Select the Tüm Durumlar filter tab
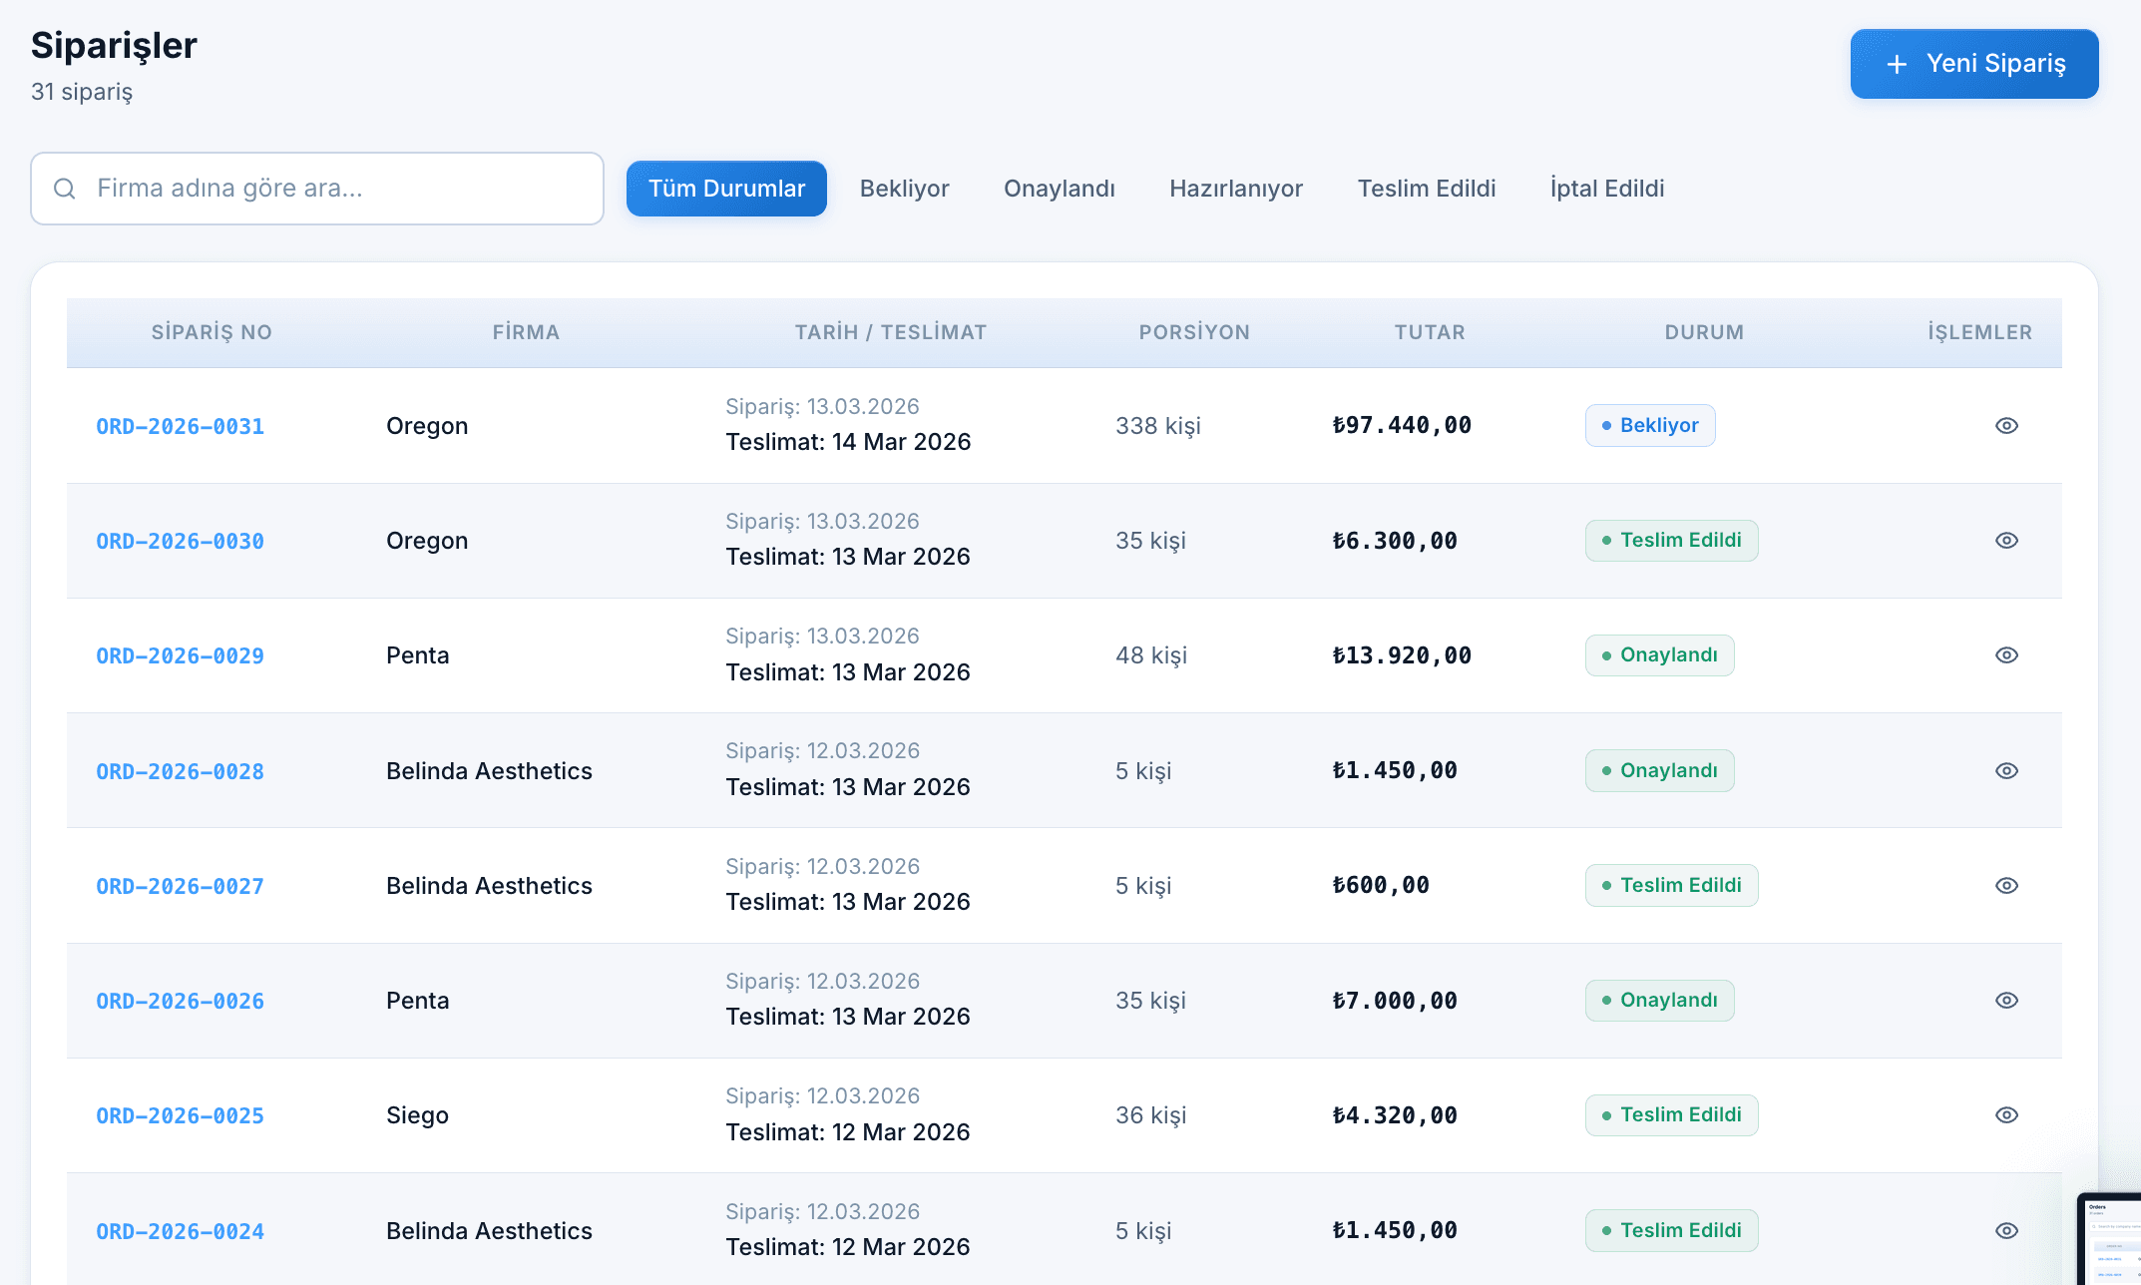This screenshot has width=2141, height=1285. [726, 189]
